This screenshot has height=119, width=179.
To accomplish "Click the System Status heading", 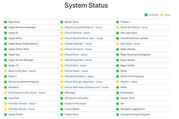I will [86, 5].
